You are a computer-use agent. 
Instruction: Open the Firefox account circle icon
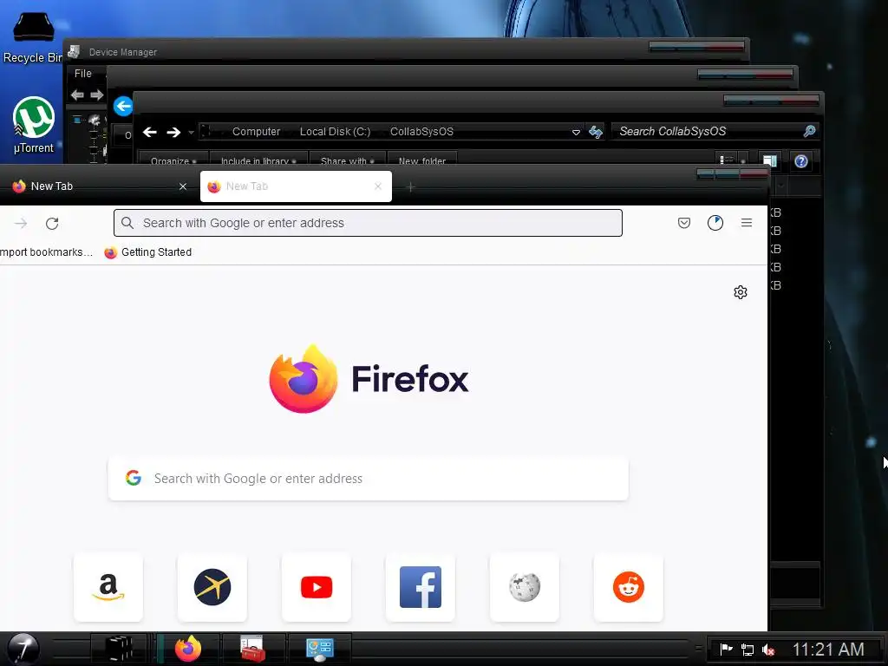point(715,223)
